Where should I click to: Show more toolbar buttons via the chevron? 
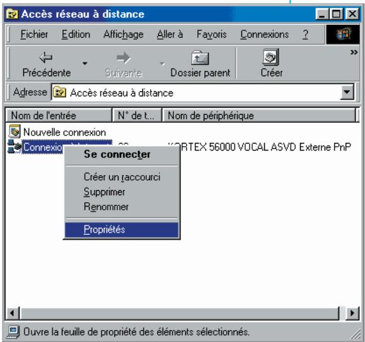tap(354, 52)
